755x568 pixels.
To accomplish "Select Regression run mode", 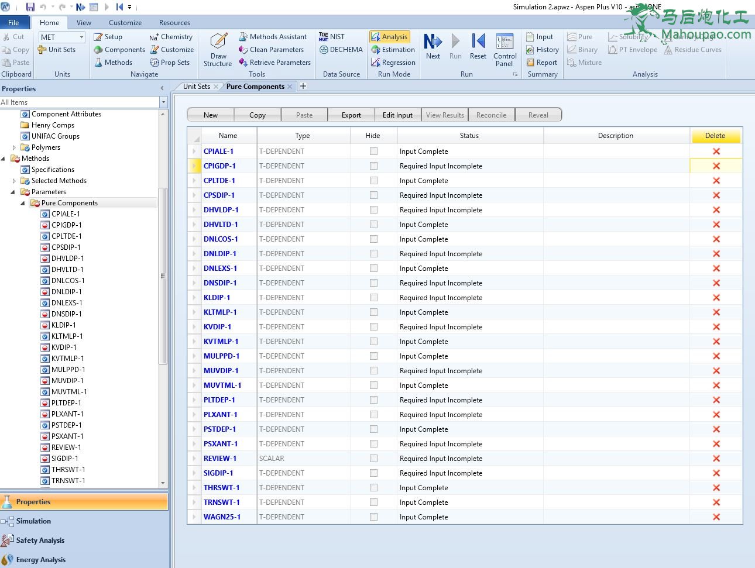I will [393, 63].
